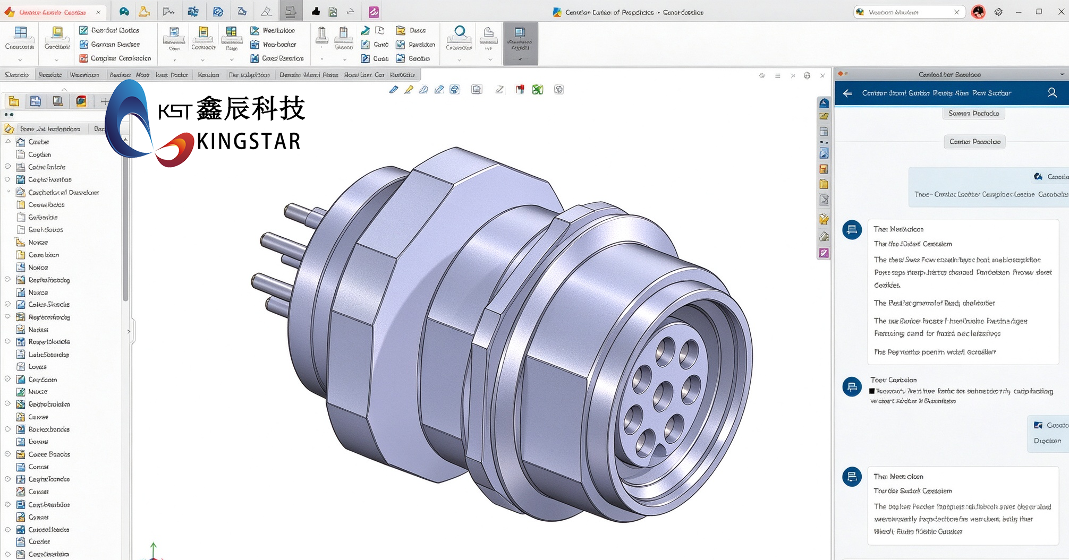The width and height of the screenshot is (1069, 560).
Task: Open the settings gear in the title bar
Action: pos(998,12)
